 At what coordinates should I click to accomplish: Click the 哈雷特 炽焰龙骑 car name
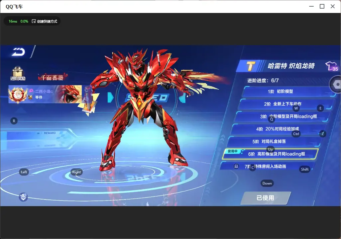[x=291, y=66]
